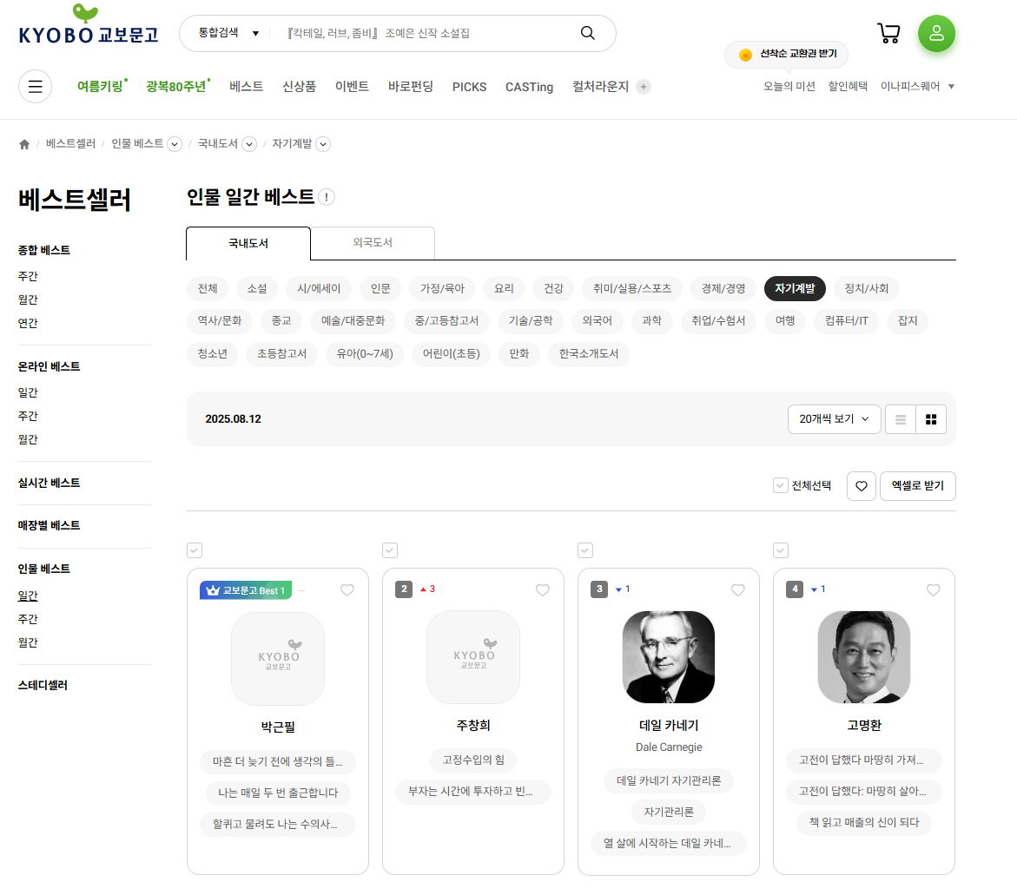Screen dimensions: 1017x895
Task: Switch to the 외국도서 tab
Action: [372, 243]
